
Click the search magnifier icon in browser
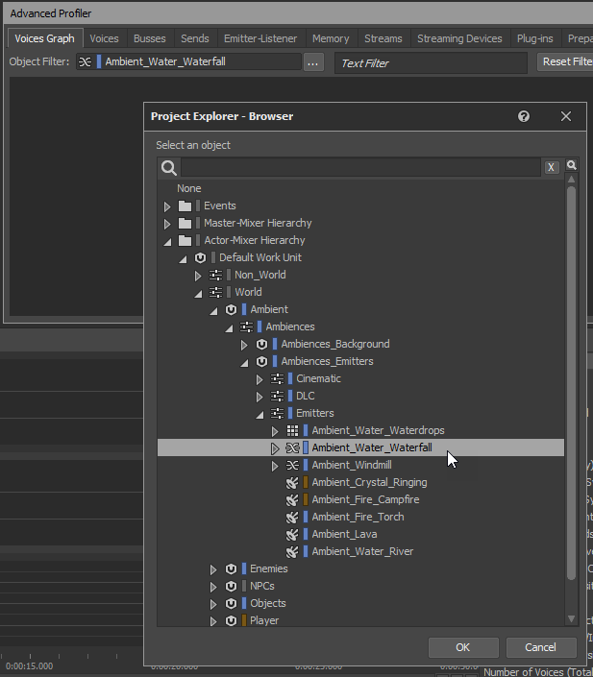point(169,168)
